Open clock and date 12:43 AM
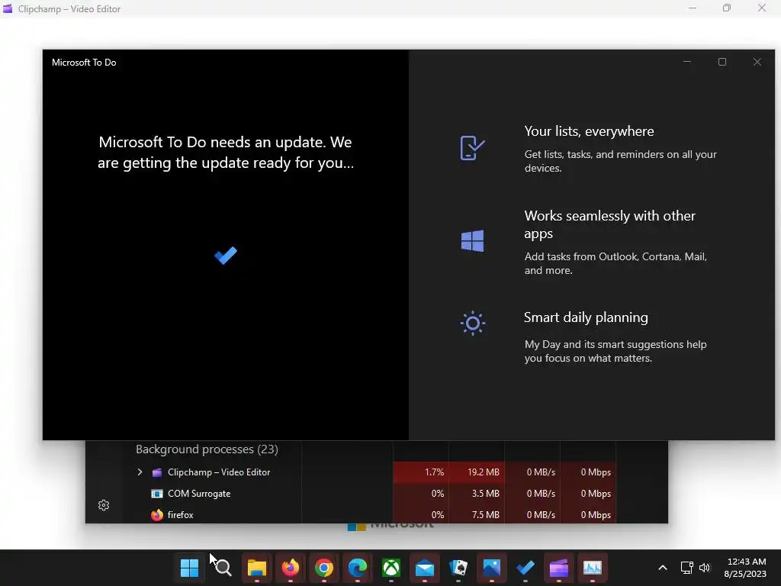Screen dimensions: 781x586 [x=745, y=568]
